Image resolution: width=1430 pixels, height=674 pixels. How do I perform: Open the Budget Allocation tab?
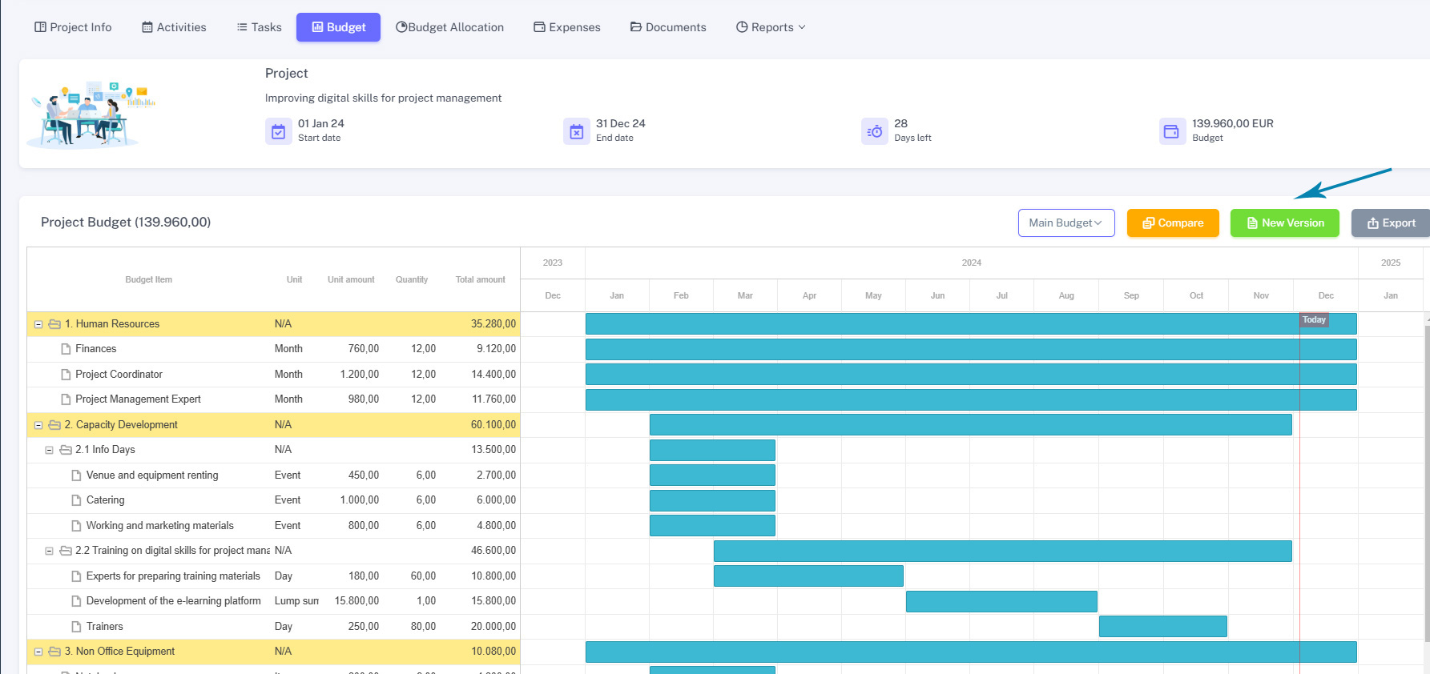click(x=450, y=27)
